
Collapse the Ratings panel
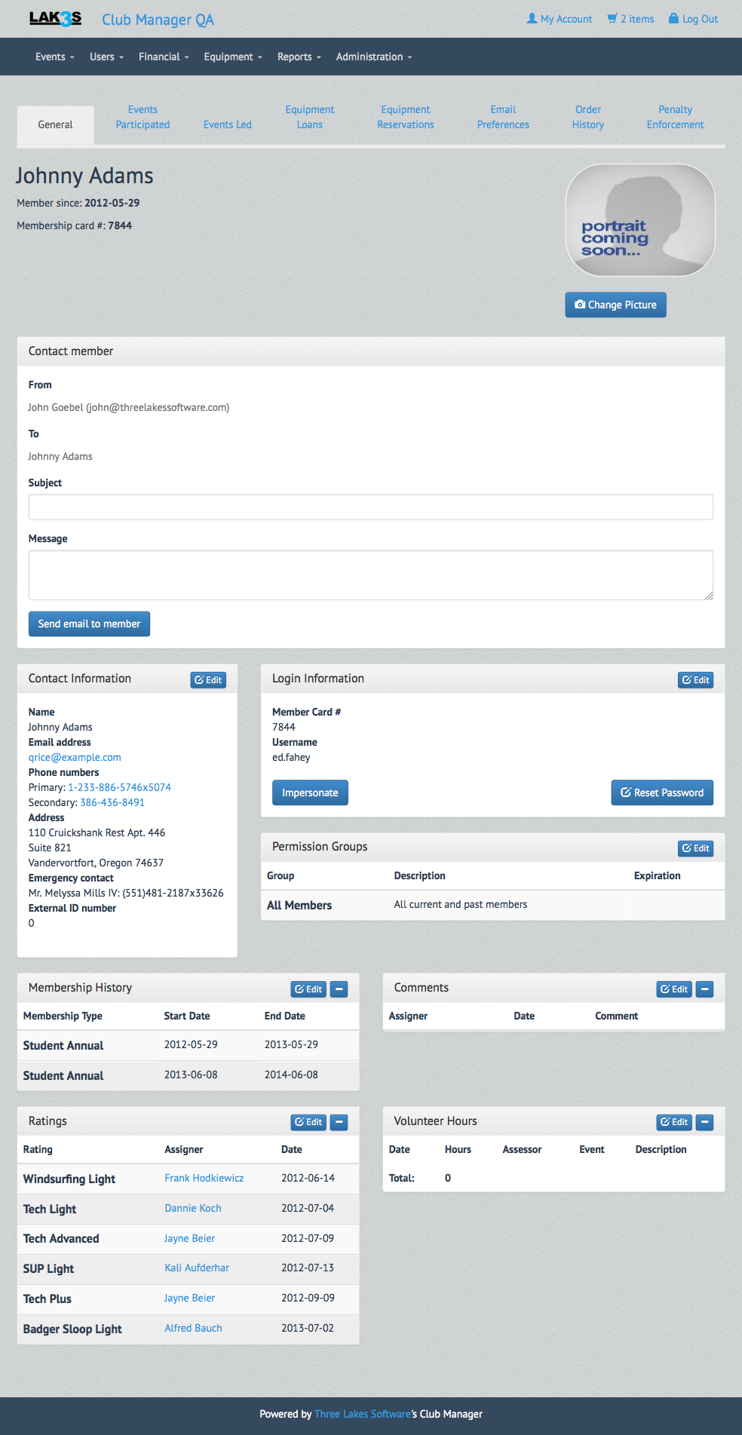(339, 1123)
